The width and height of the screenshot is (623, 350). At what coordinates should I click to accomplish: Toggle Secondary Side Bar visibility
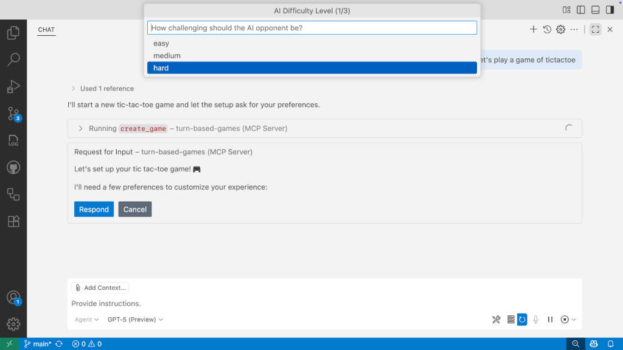(x=610, y=10)
